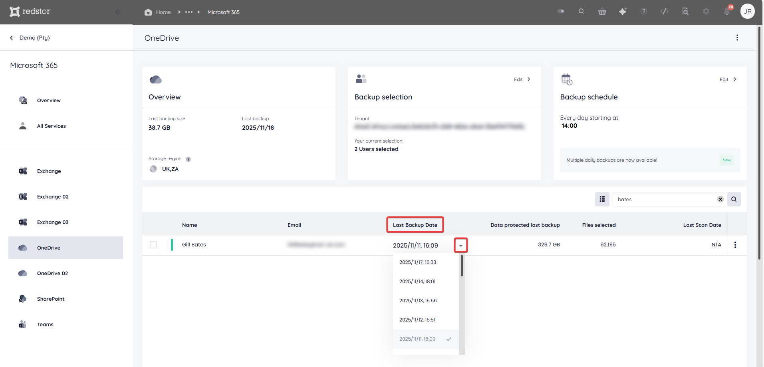Screen dimensions: 764x367
Task: Sort by Last Scan Date column
Action: click(x=702, y=225)
